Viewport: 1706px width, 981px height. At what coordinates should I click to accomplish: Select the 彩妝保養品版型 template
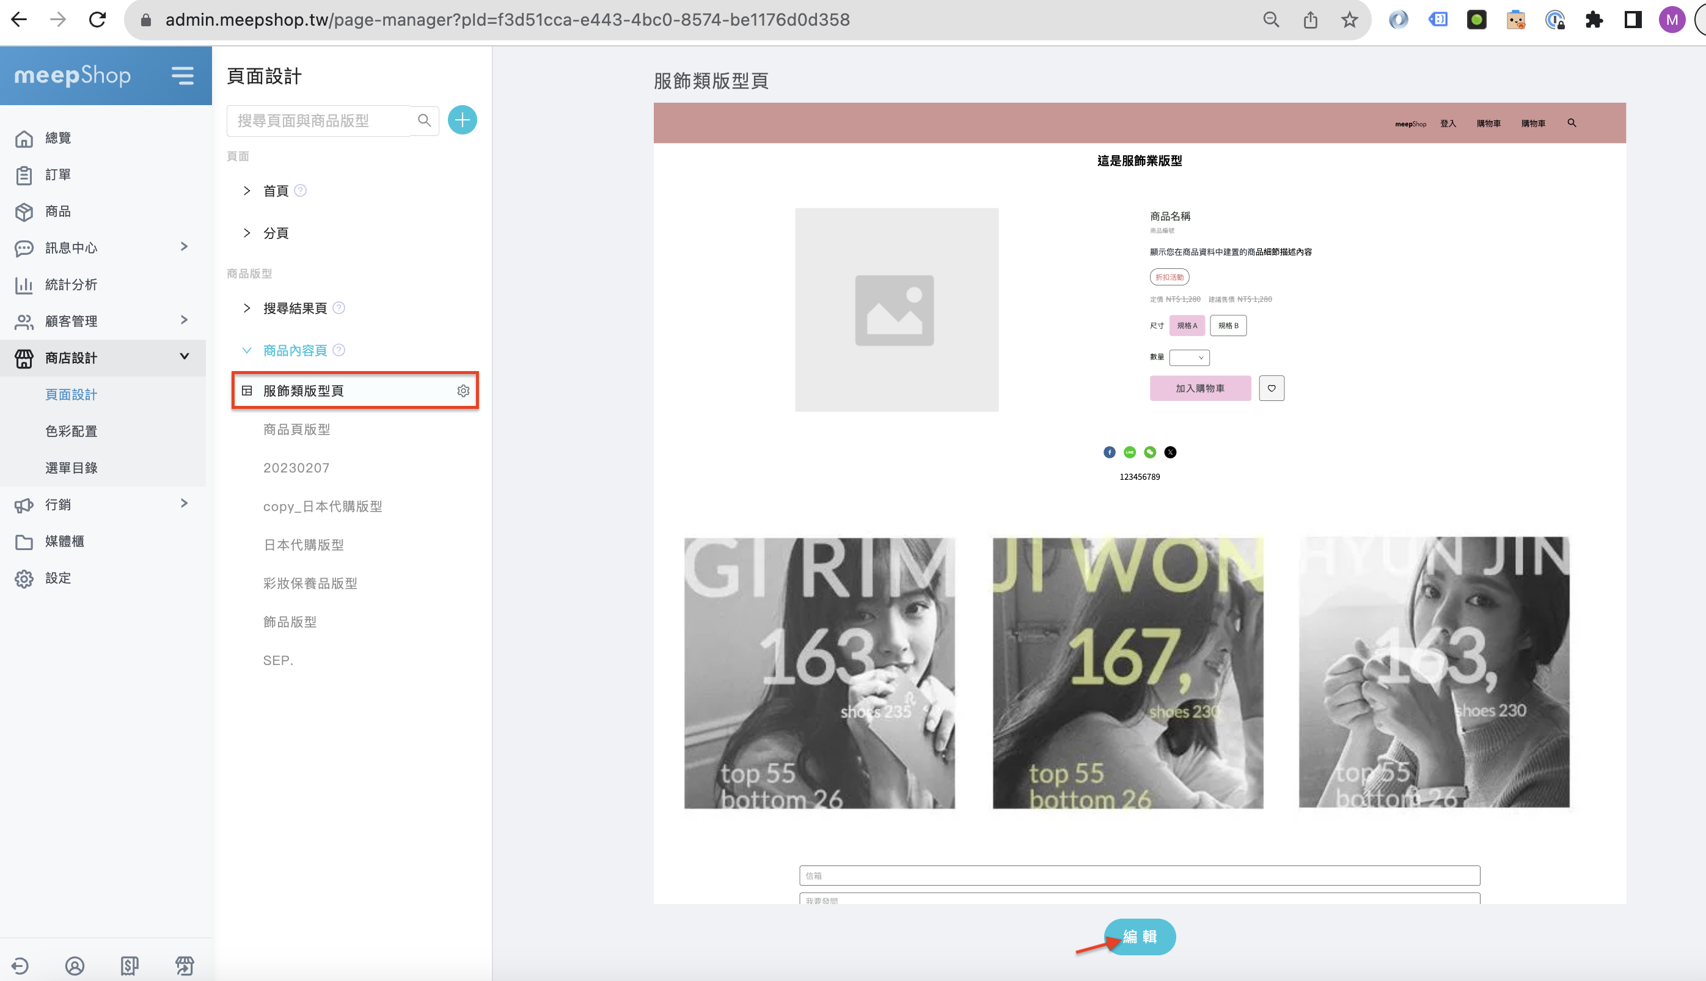click(310, 583)
